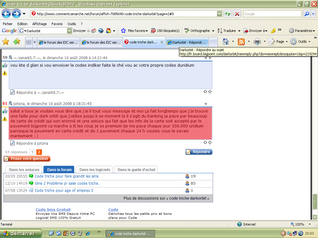318x238 pixels.
Task: Click the Google search input field
Action: (272, 14)
